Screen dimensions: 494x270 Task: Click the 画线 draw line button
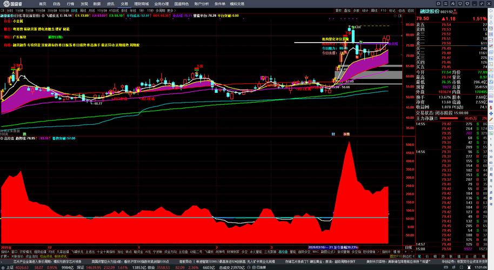coord(374,10)
